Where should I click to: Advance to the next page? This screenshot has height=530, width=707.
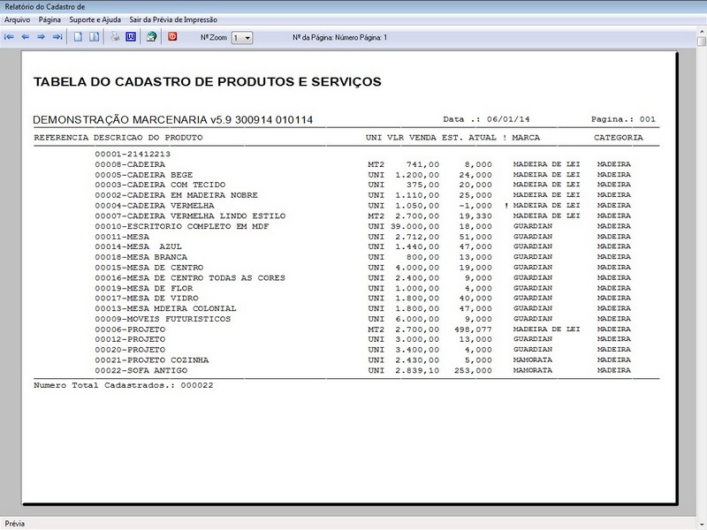click(42, 35)
